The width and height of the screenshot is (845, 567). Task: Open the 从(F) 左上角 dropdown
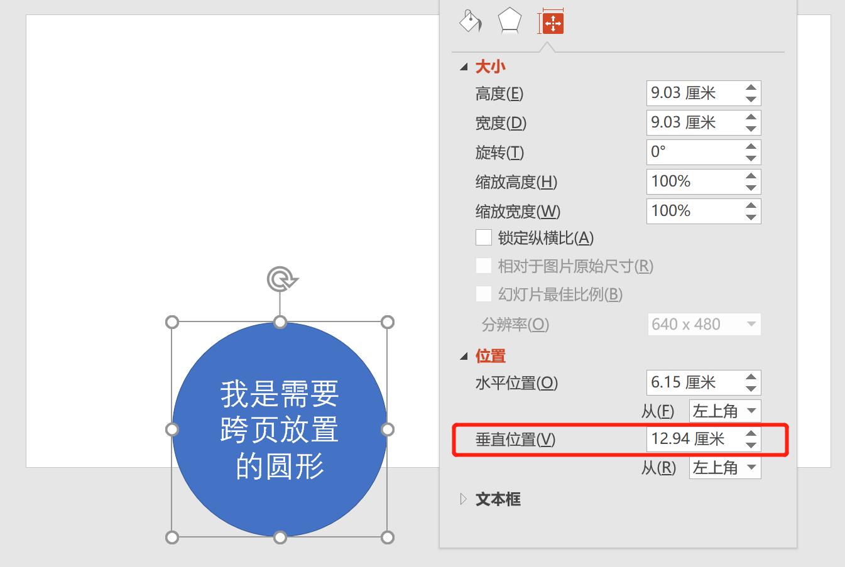724,411
